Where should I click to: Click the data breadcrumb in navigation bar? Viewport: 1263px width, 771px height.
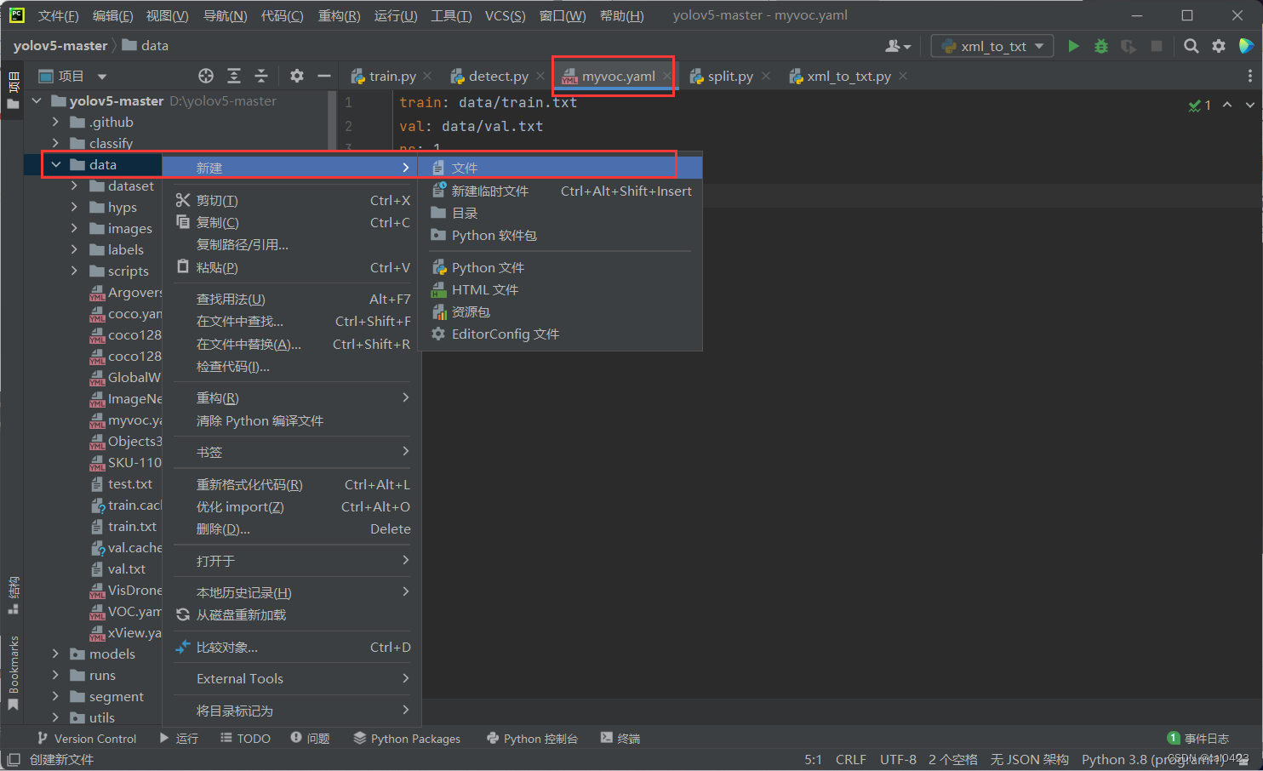[146, 45]
